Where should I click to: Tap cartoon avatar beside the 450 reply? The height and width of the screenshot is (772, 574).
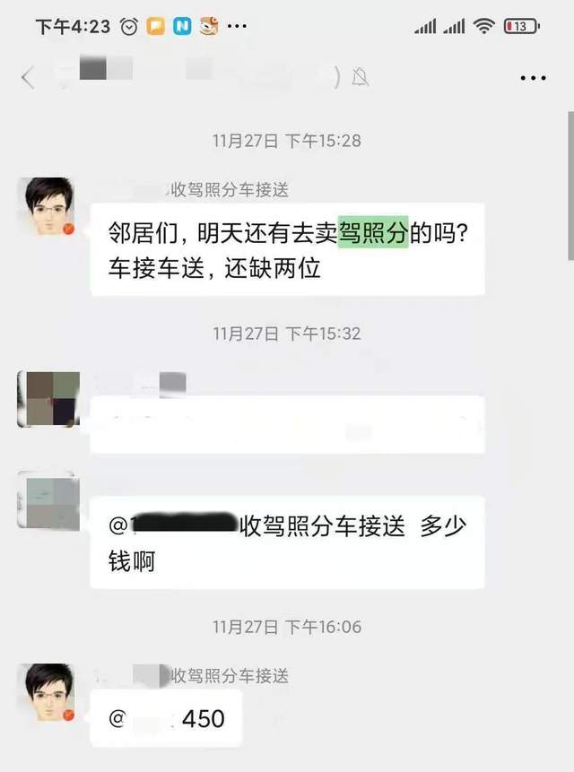48,692
